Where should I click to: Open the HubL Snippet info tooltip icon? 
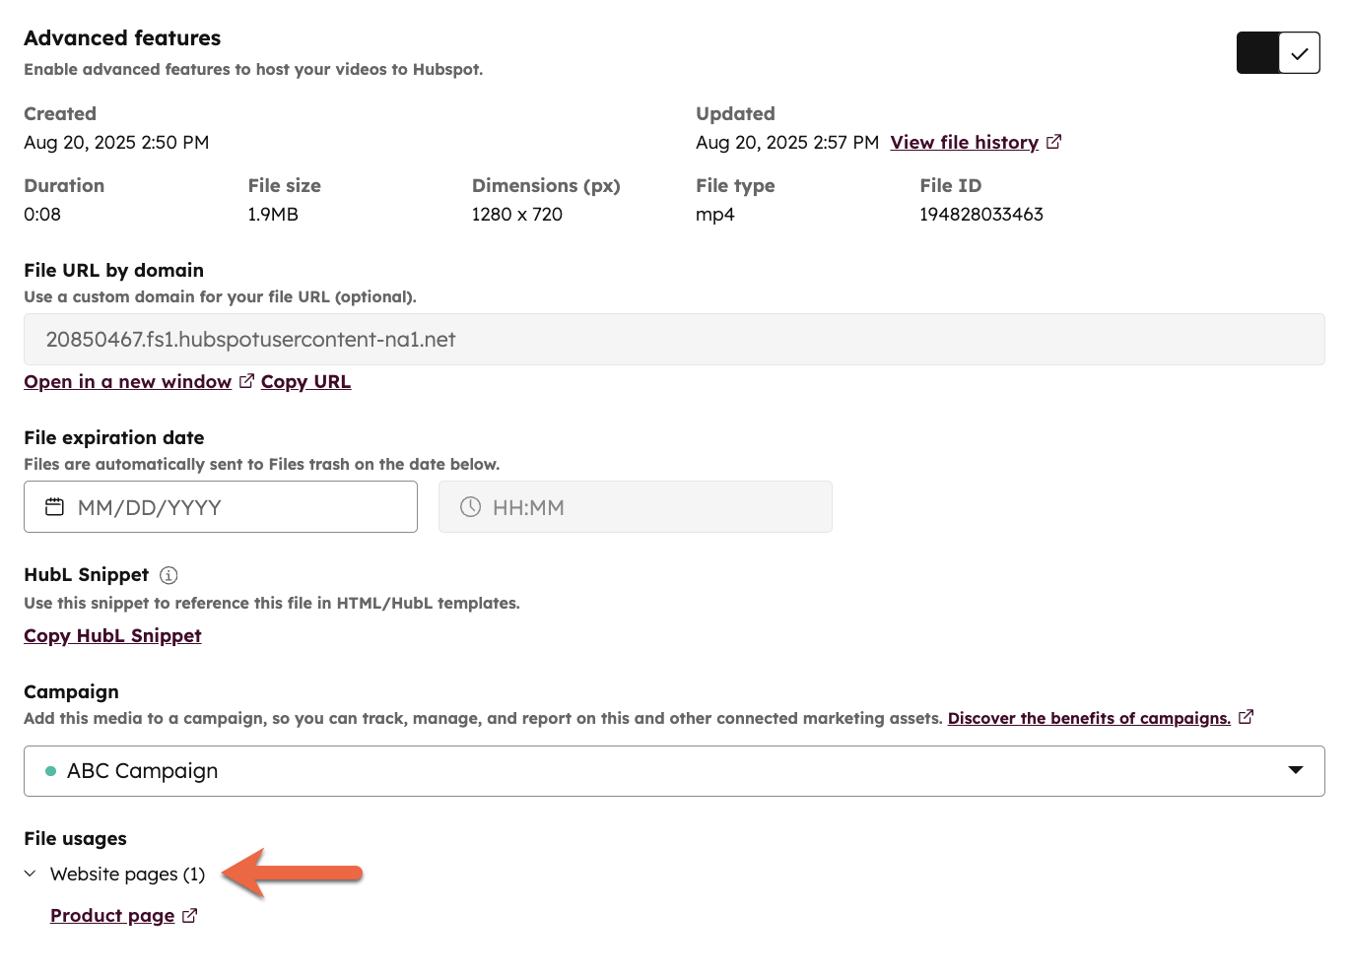169,575
